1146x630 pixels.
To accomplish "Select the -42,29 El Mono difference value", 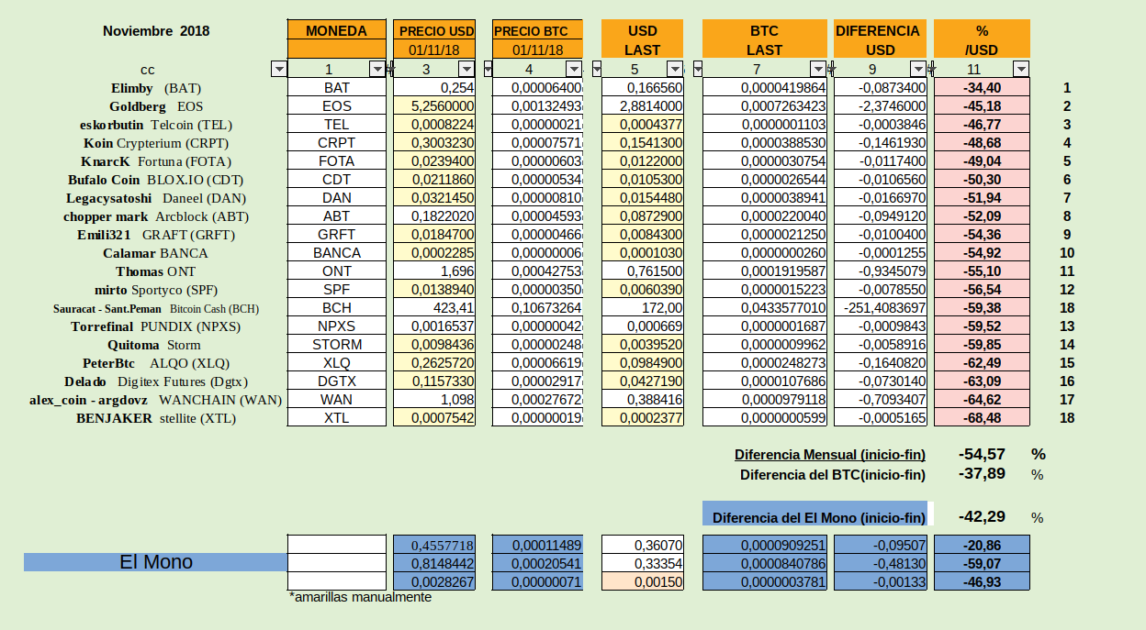I will click(x=981, y=516).
